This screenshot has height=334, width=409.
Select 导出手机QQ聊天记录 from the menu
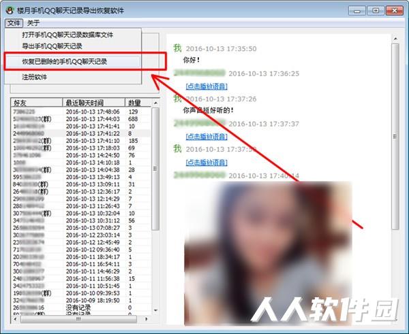tap(52, 46)
